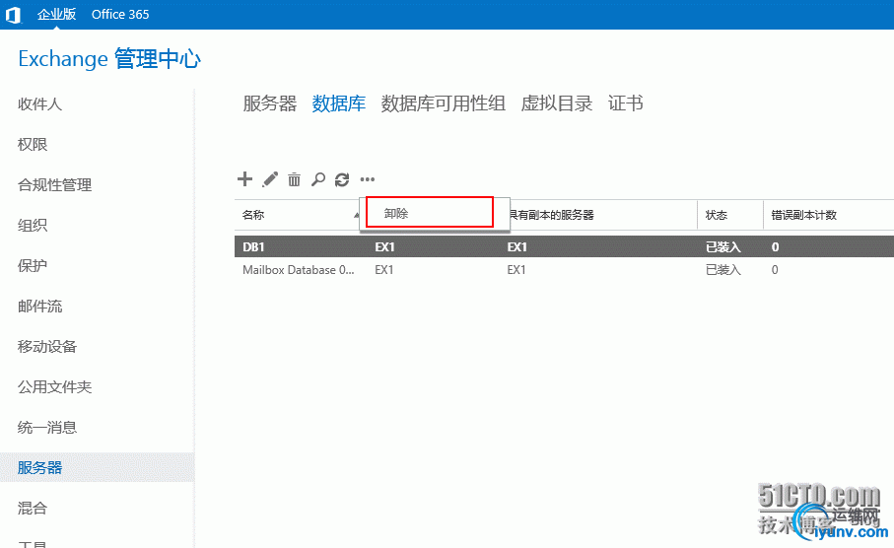Select the DB1 database row
Viewport: 894px width, 548px height.
click(564, 247)
